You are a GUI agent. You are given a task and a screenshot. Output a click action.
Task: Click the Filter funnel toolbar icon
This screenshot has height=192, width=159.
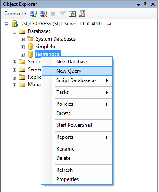[63, 14]
